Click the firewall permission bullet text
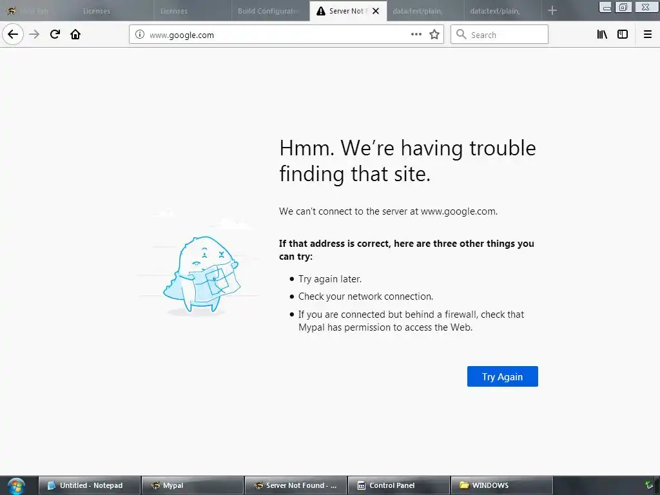 tap(411, 321)
